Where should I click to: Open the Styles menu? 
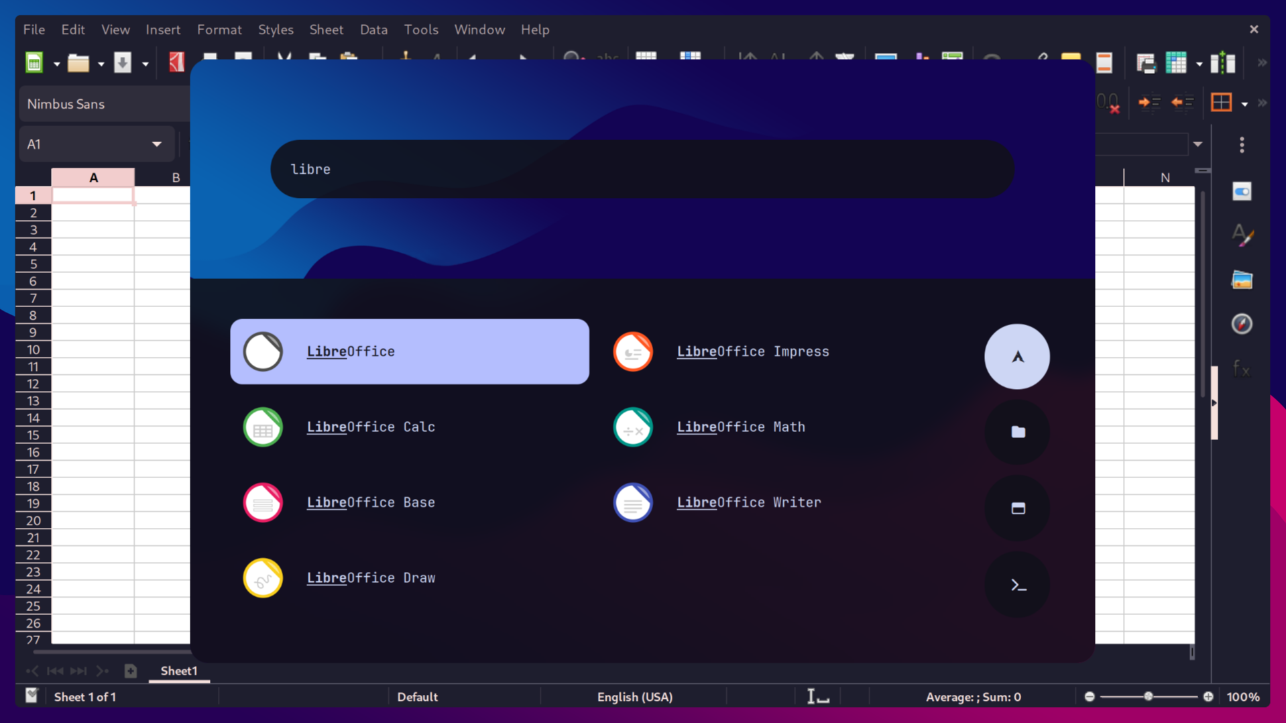(276, 30)
